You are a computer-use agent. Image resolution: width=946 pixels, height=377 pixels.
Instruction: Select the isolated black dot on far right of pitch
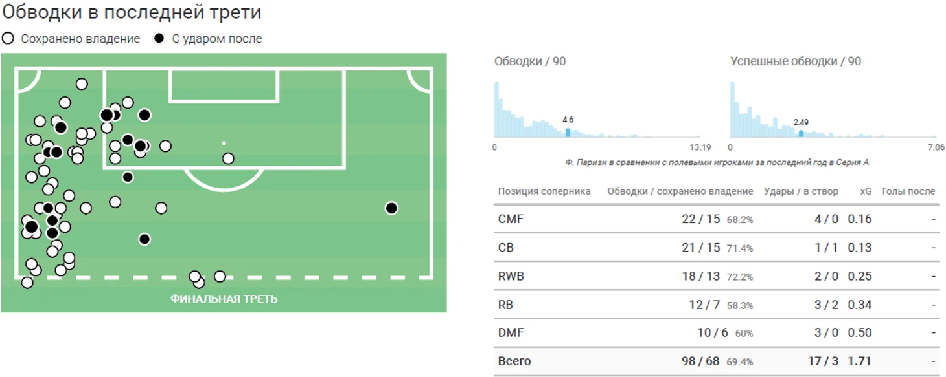pos(391,208)
